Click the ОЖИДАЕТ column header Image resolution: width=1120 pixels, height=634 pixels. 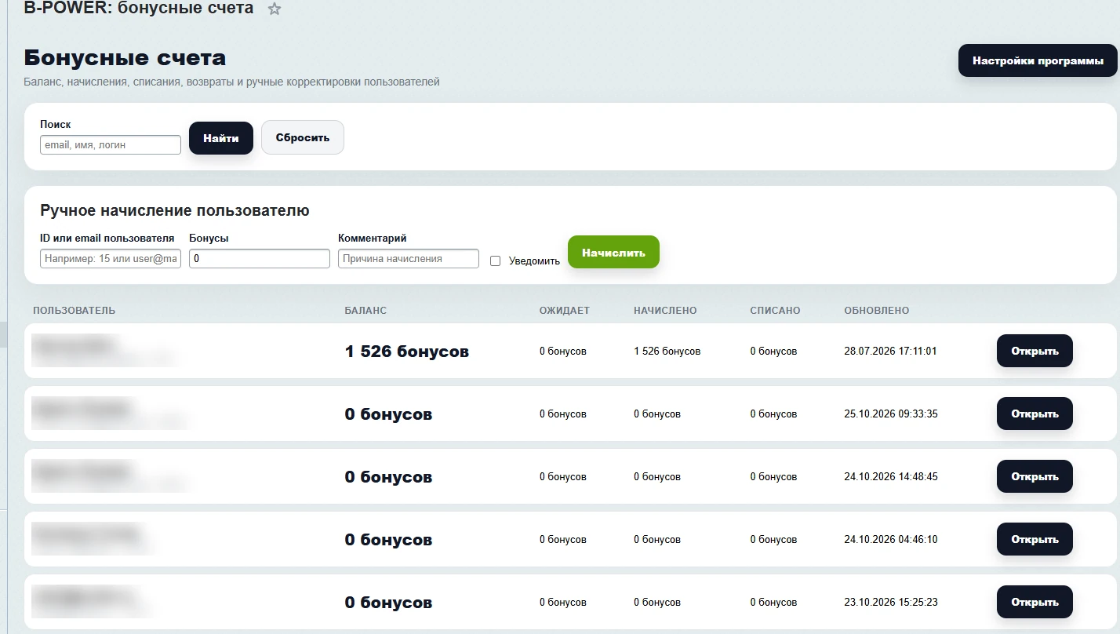(x=565, y=311)
